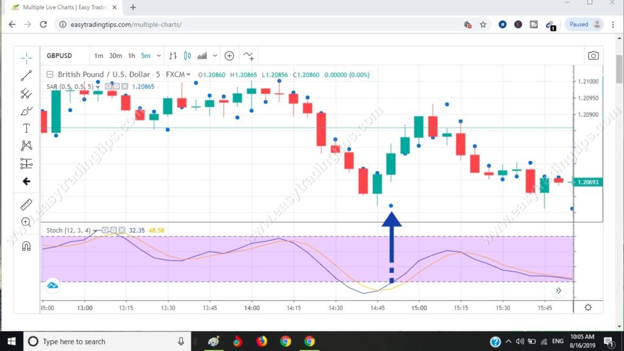This screenshot has height=351, width=624.
Task: Select the 1h timeframe
Action: pyautogui.click(x=131, y=55)
